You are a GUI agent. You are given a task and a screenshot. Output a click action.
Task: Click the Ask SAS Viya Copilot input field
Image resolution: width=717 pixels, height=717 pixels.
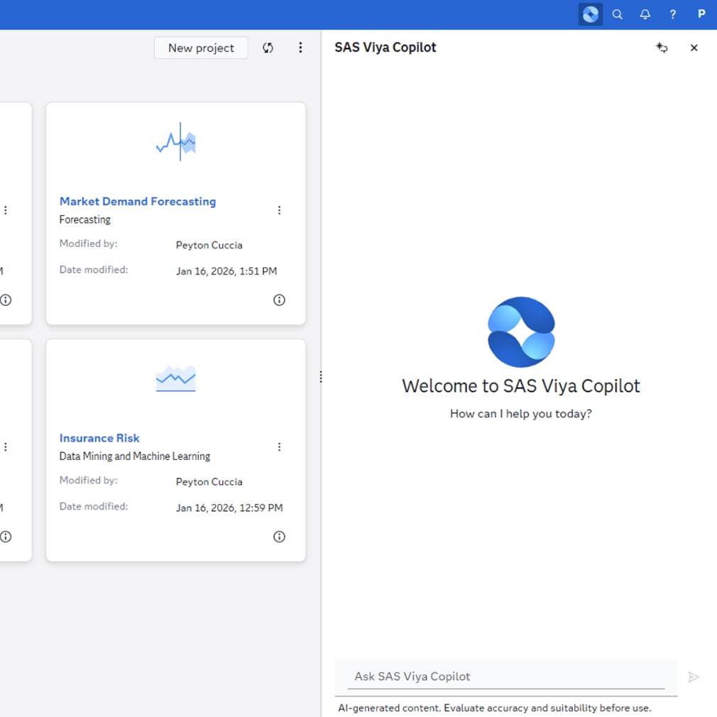505,677
